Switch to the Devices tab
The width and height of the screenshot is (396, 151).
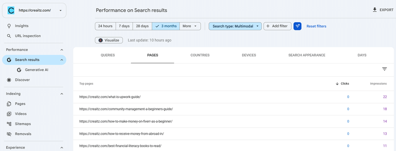(x=249, y=55)
